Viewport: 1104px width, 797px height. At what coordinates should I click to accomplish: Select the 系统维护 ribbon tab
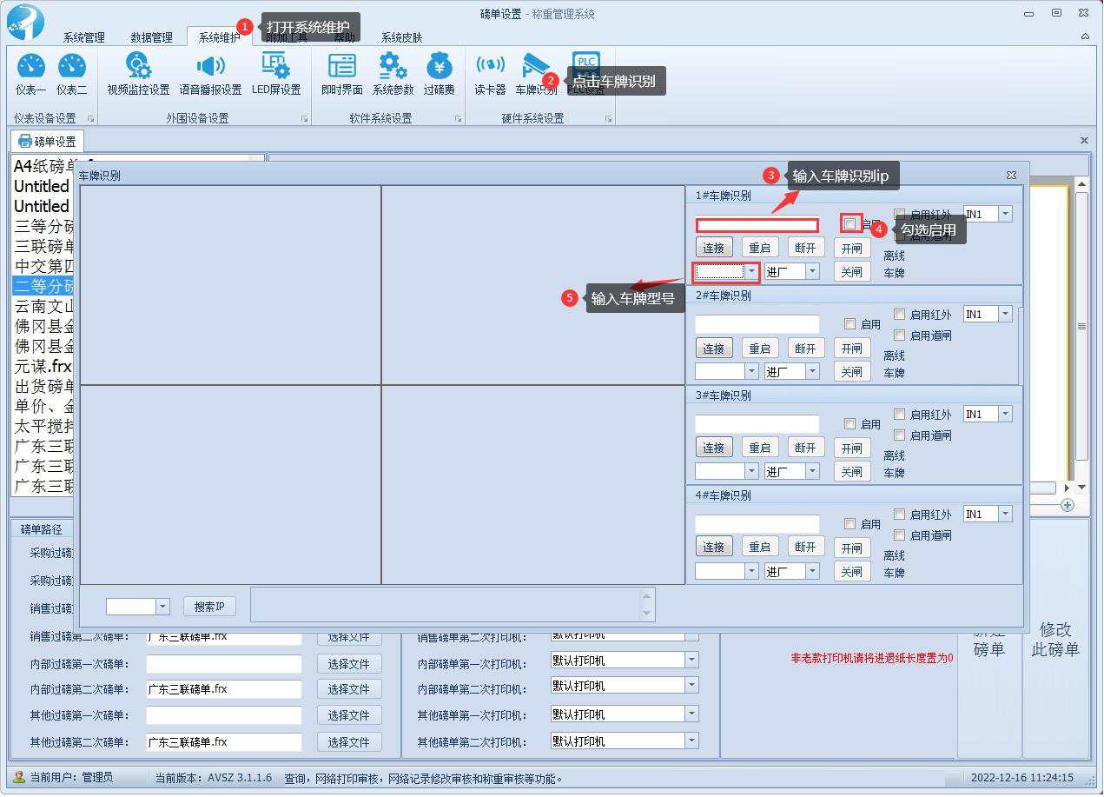tap(219, 37)
